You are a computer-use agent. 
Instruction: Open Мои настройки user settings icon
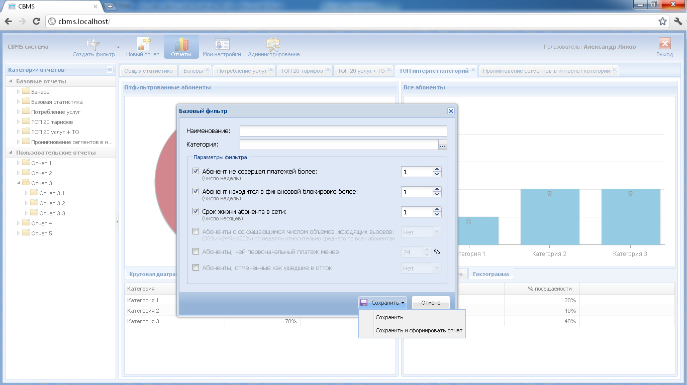pyautogui.click(x=222, y=45)
